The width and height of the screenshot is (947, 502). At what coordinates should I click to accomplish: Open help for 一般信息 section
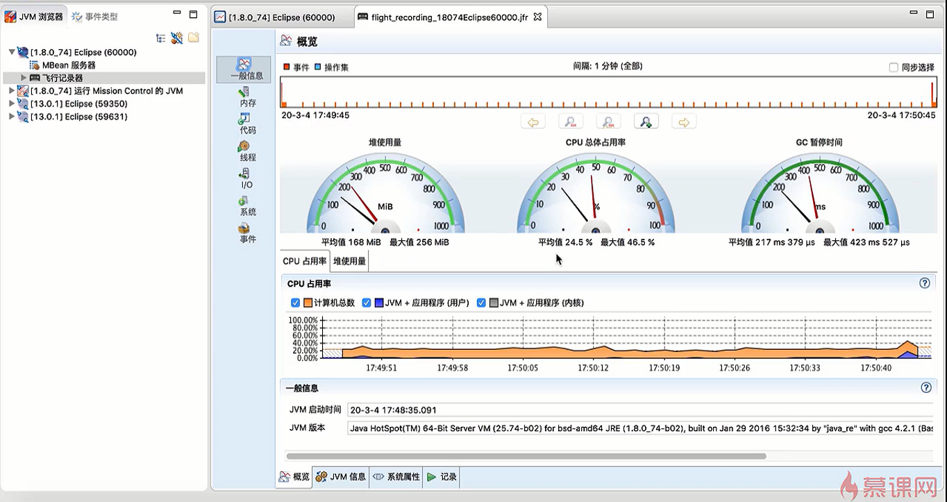pos(925,387)
